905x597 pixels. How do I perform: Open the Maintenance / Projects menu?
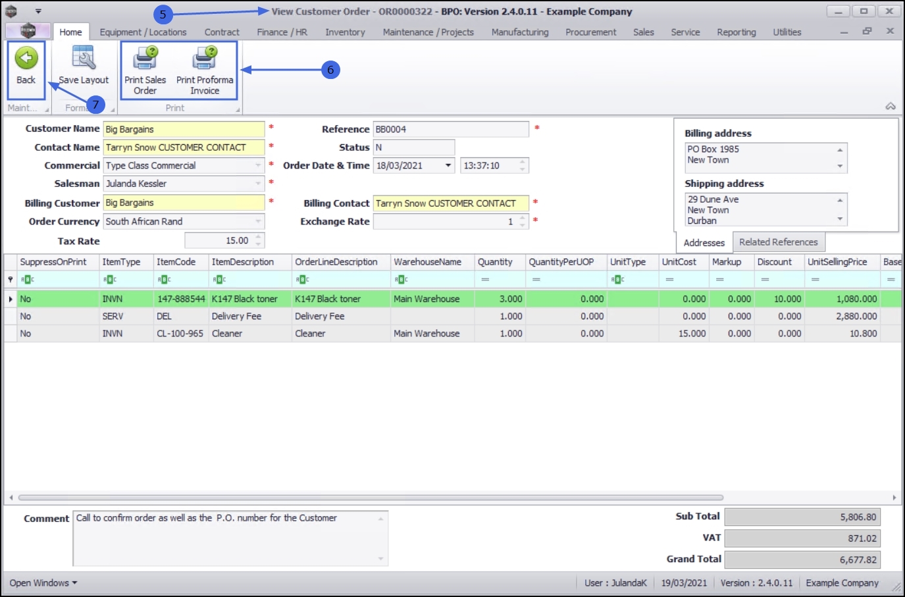tap(428, 32)
